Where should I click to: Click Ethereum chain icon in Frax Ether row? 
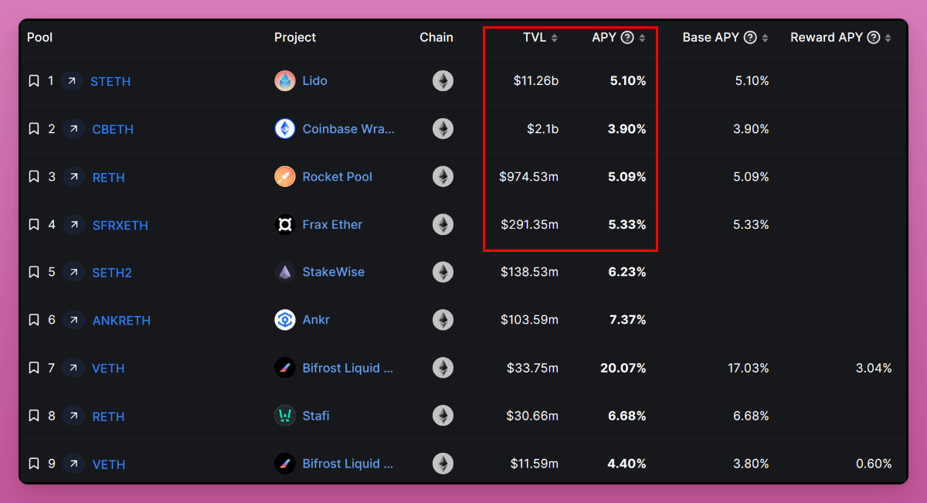coord(443,225)
